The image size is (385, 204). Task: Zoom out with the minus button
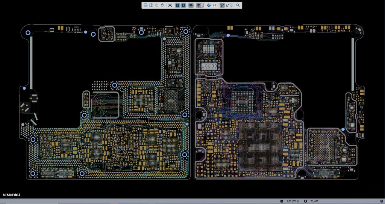[x=282, y=201]
